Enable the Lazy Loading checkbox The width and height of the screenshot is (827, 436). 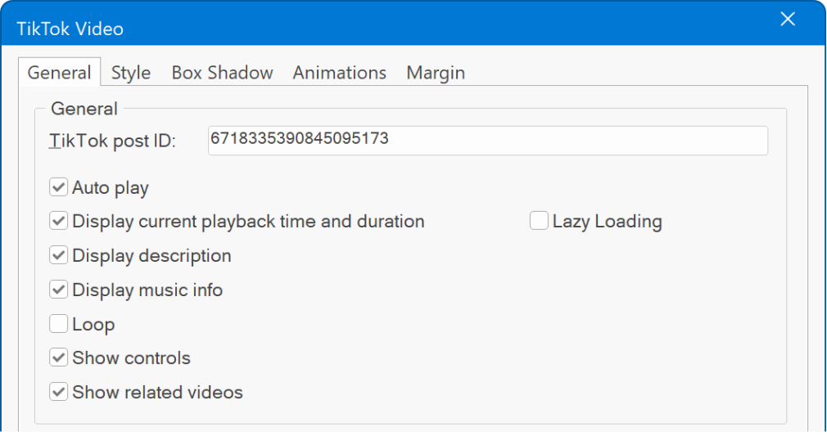coord(539,221)
